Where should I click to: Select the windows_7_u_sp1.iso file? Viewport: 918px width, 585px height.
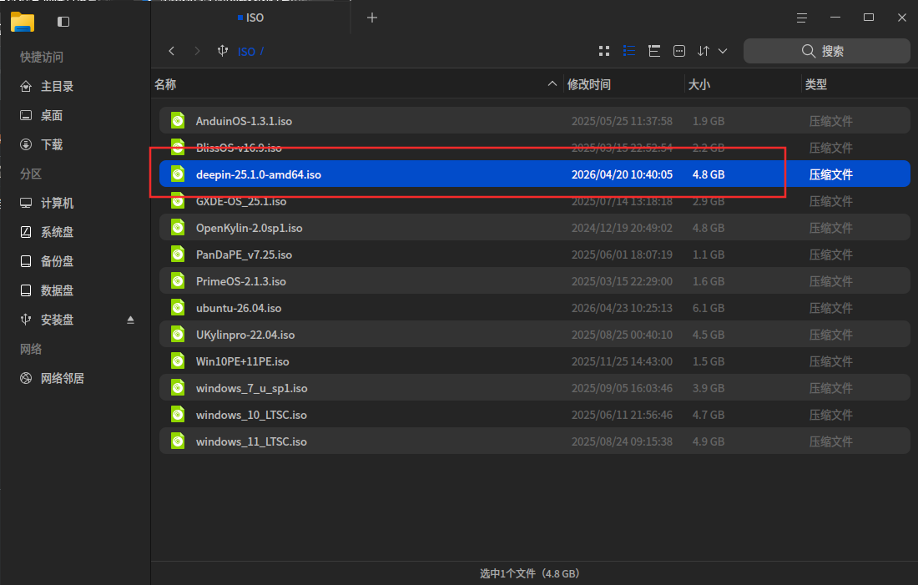coord(534,388)
